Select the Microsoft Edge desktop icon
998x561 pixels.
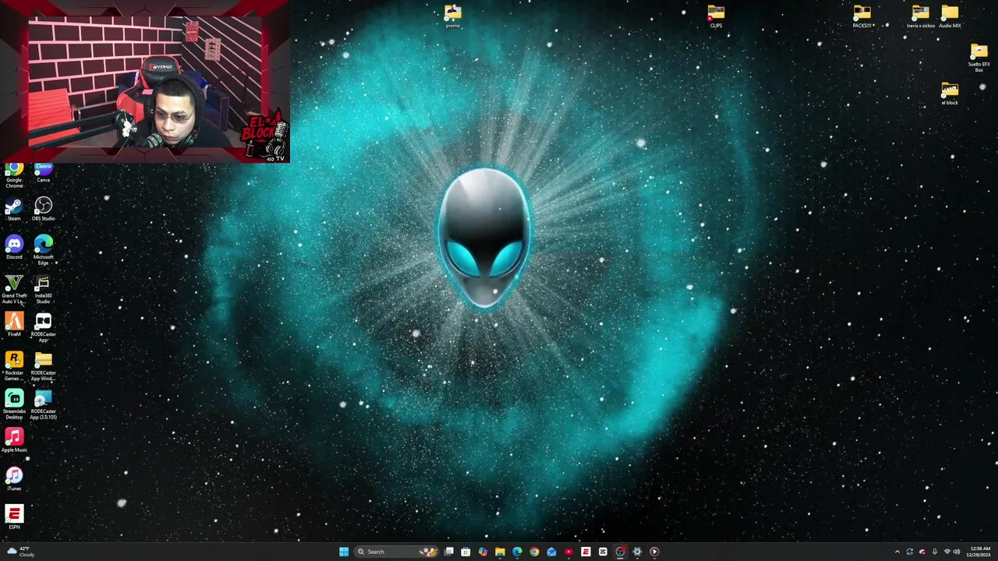click(x=43, y=250)
